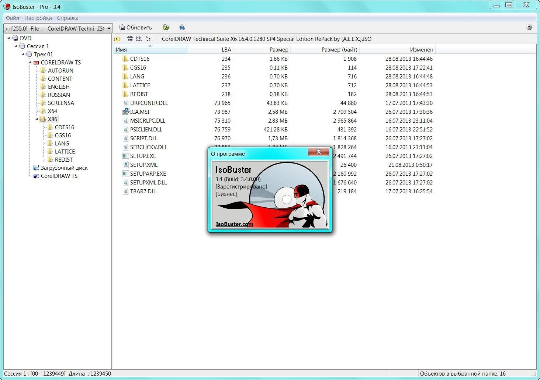Click SERCHCKV.DLL file name
This screenshot has height=380, width=540.
pyautogui.click(x=149, y=147)
